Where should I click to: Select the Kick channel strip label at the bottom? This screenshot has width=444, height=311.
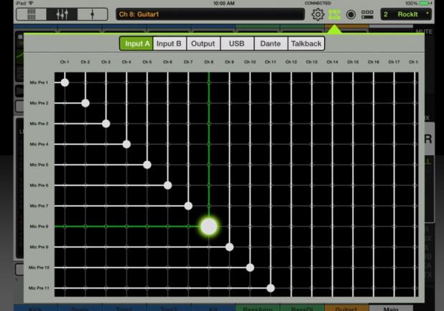35,308
